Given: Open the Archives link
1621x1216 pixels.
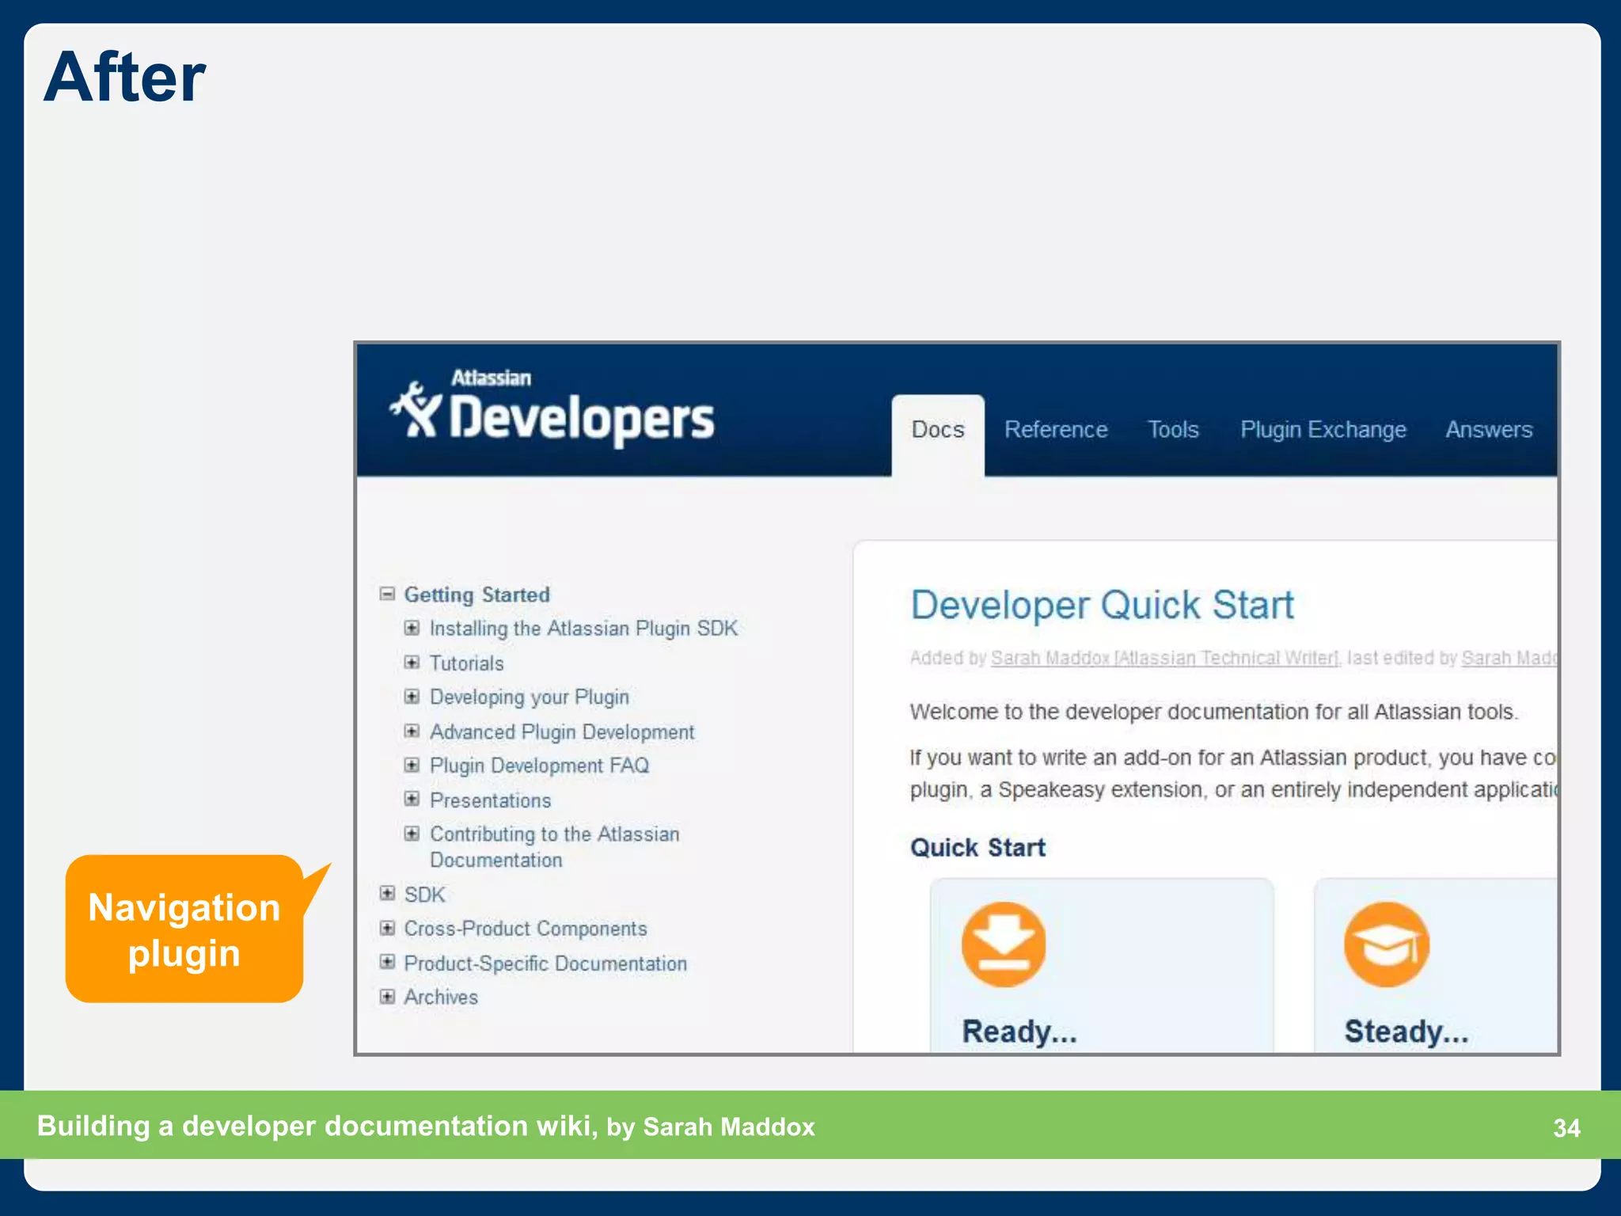Looking at the screenshot, I should pyautogui.click(x=441, y=997).
